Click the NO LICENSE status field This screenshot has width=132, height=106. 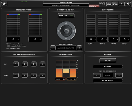(108, 66)
